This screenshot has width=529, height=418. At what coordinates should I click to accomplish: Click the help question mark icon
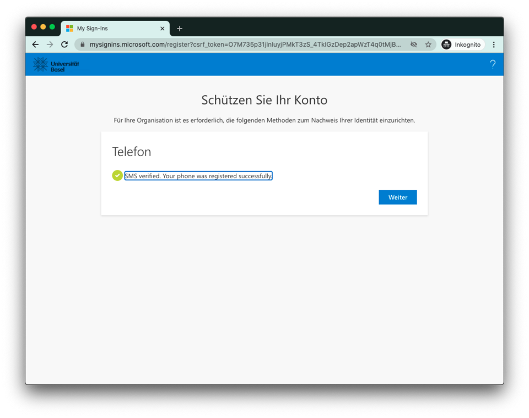click(493, 64)
